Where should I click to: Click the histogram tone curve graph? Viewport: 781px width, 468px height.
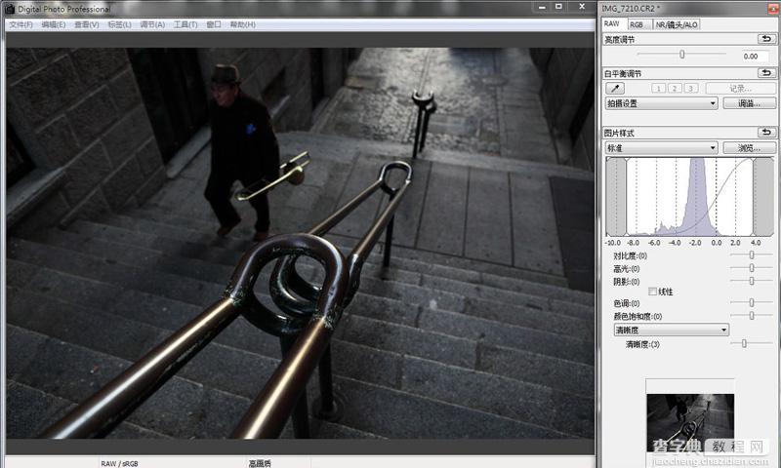(x=690, y=196)
